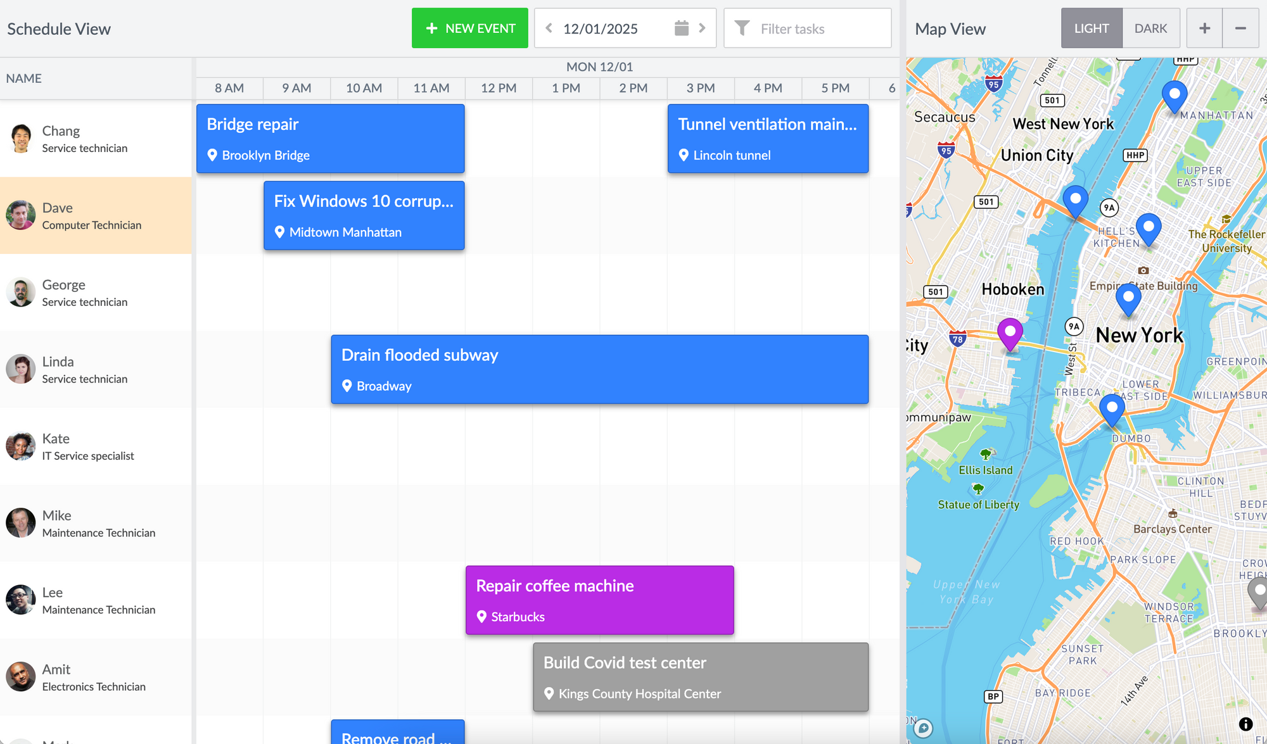This screenshot has width=1267, height=744.
Task: Click the location pin on Repair coffee machine event
Action: point(481,616)
